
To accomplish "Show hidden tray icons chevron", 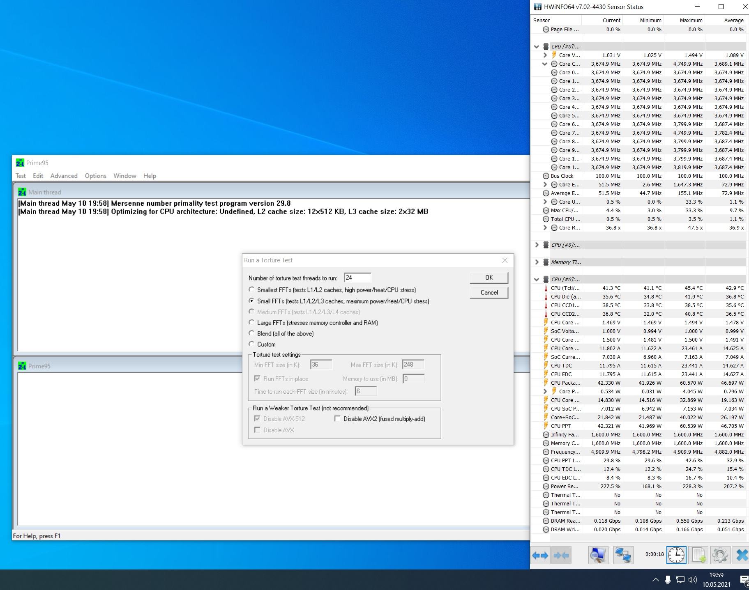I will coord(655,580).
